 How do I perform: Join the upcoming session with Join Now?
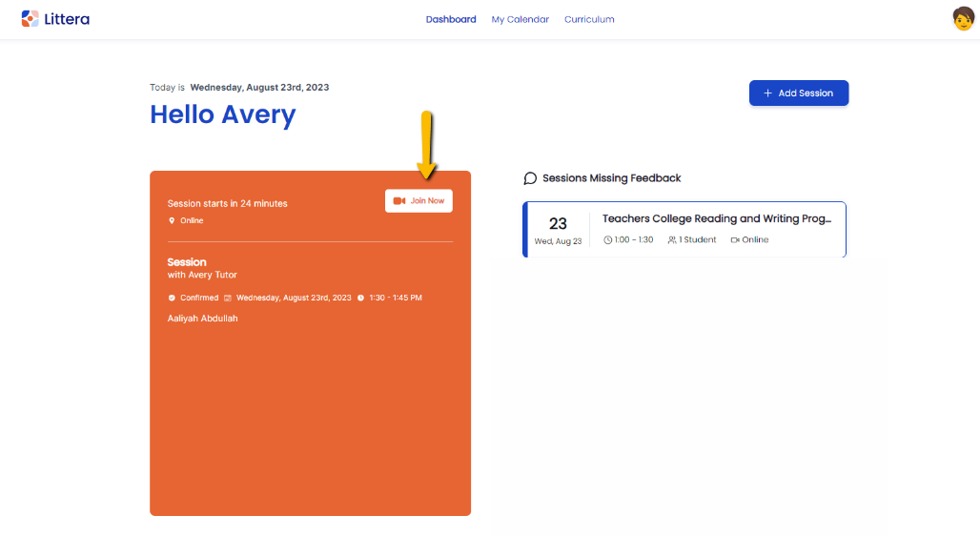pos(419,201)
